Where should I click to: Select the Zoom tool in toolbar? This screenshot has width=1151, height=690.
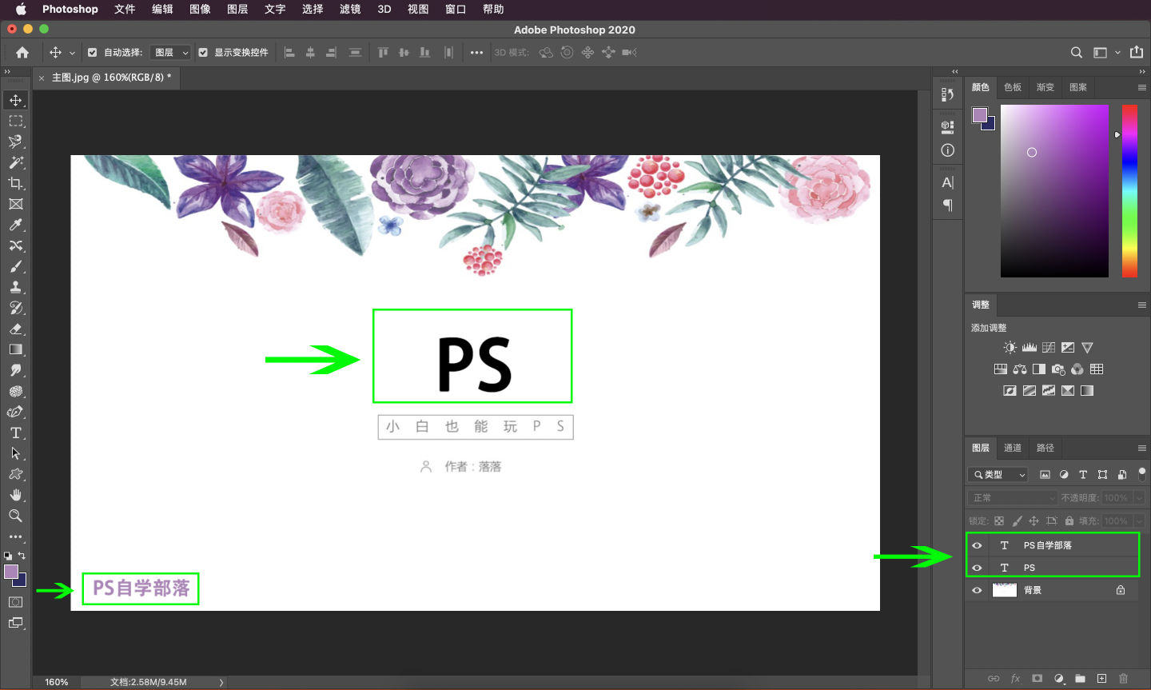[x=15, y=516]
